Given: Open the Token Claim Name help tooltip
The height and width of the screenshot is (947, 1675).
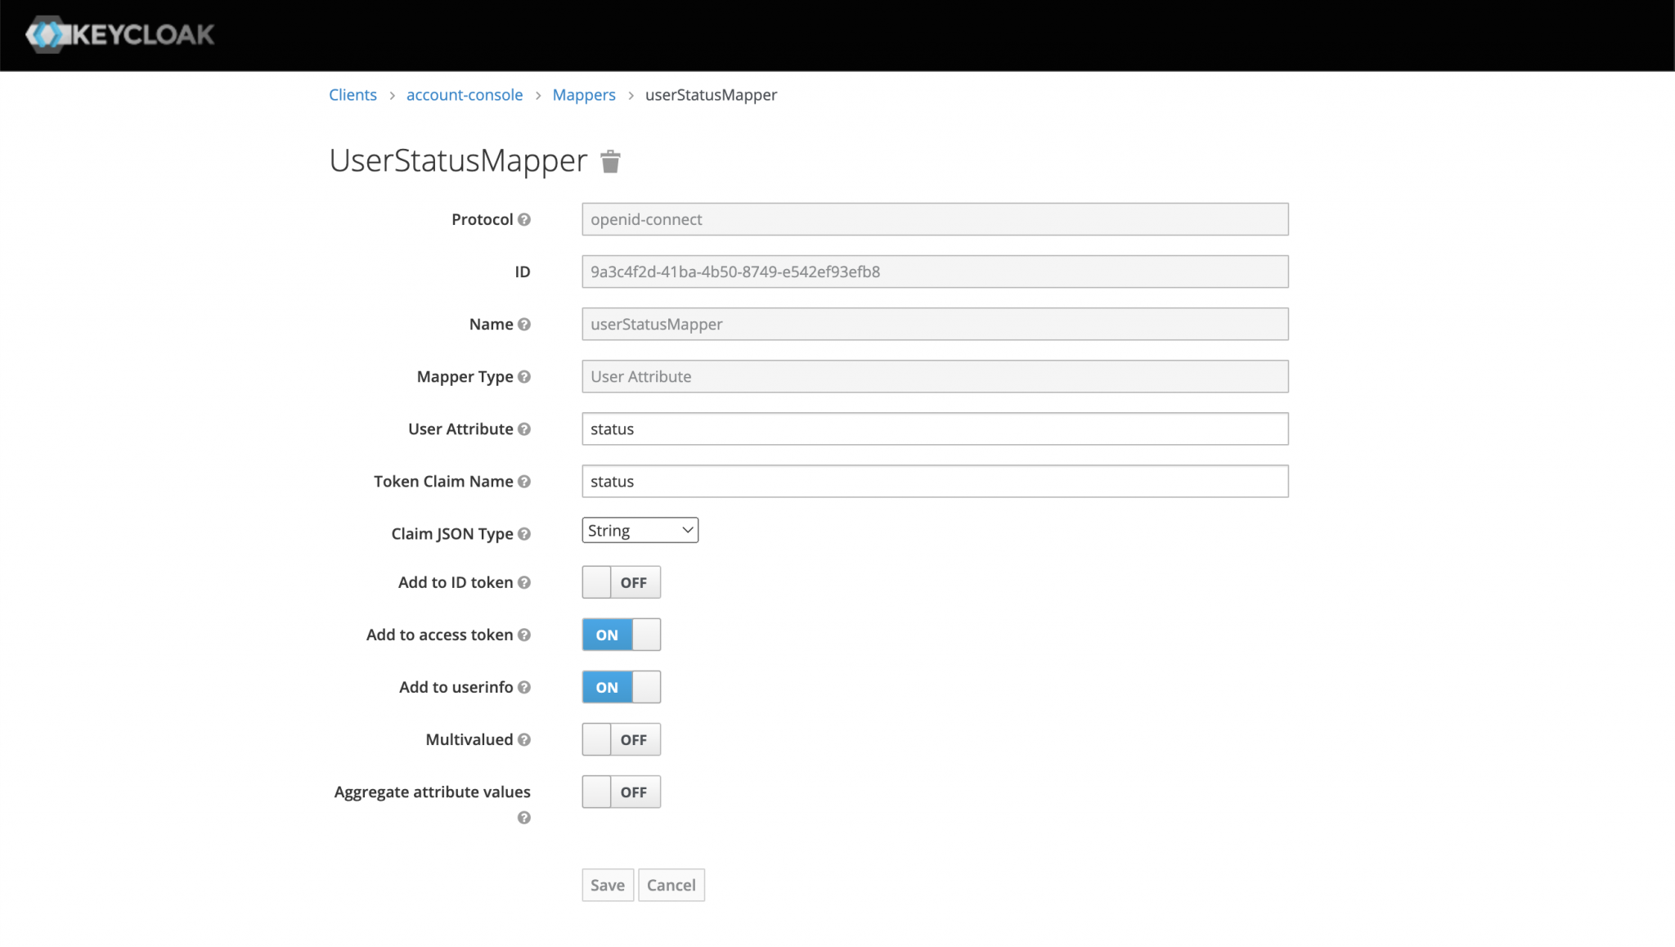Looking at the screenshot, I should (x=524, y=481).
